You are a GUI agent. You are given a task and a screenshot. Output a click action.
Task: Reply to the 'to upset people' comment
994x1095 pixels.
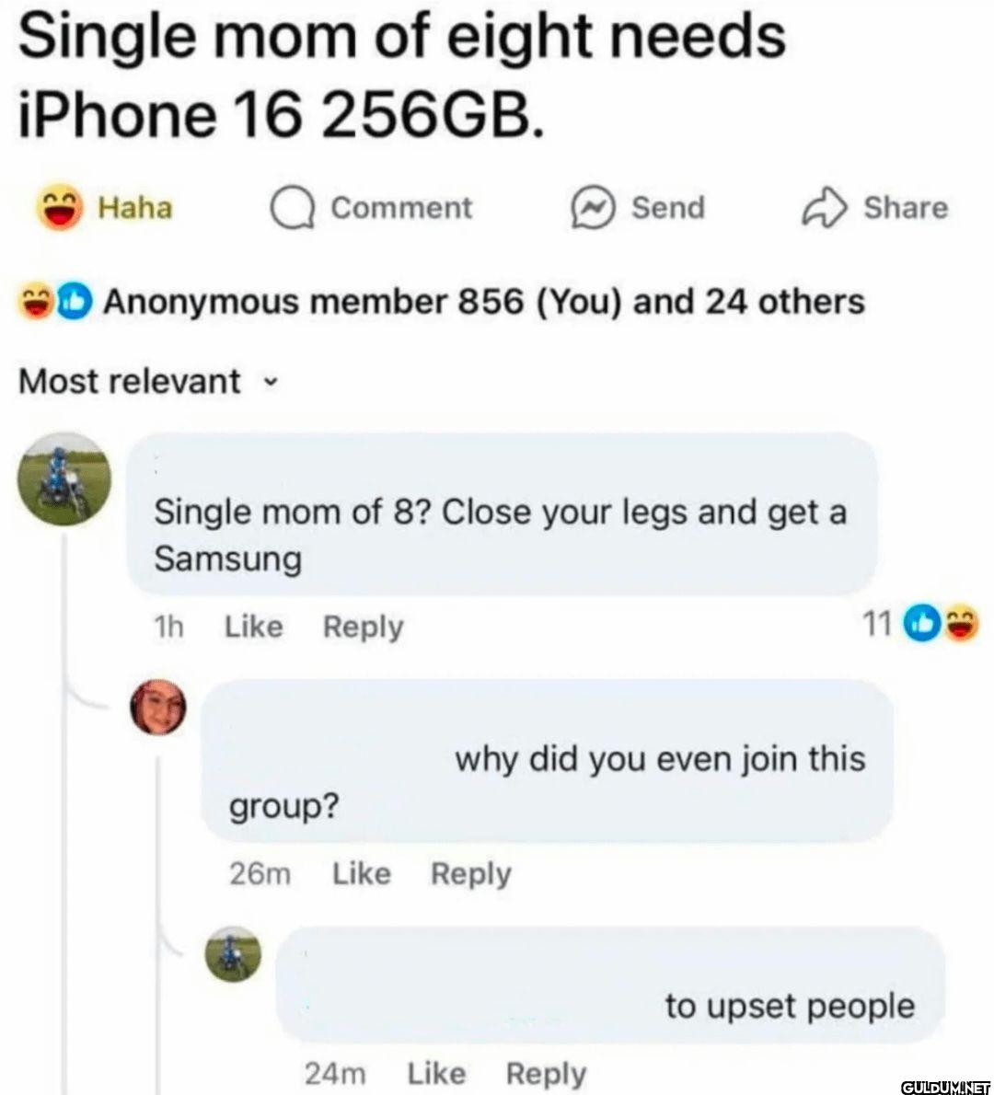(x=546, y=1074)
